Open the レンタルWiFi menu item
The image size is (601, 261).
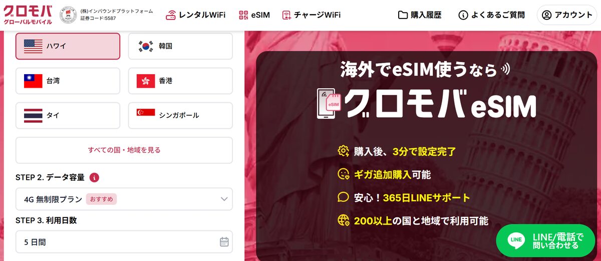click(196, 15)
